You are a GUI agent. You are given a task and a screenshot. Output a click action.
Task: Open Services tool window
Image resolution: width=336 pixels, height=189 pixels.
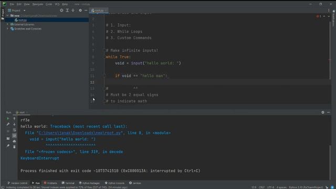[x=135, y=183]
